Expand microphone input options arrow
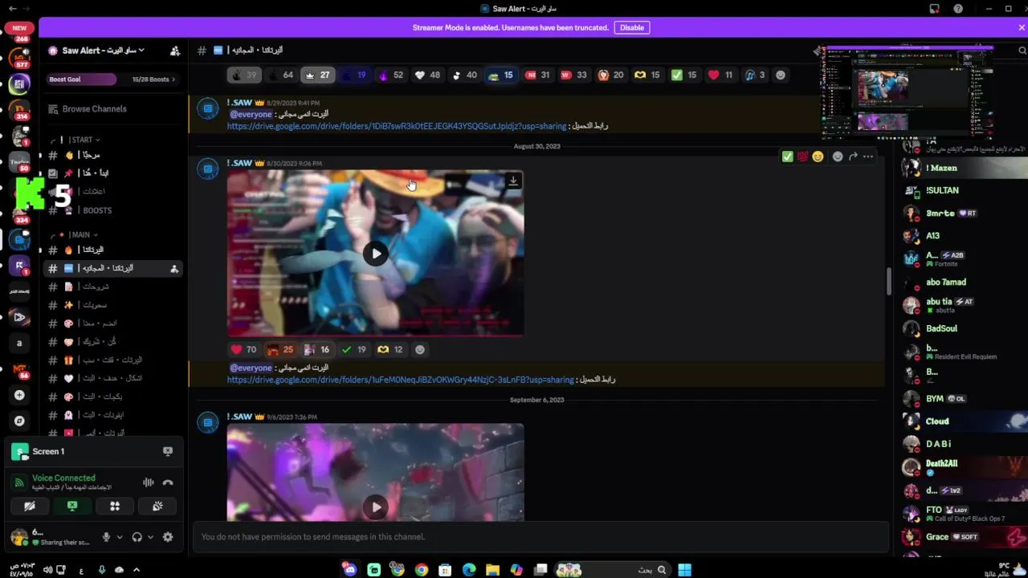The image size is (1028, 578). (120, 537)
